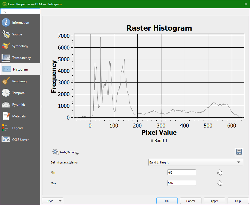
Task: Switch to the Legend tab
Action: tap(17, 128)
